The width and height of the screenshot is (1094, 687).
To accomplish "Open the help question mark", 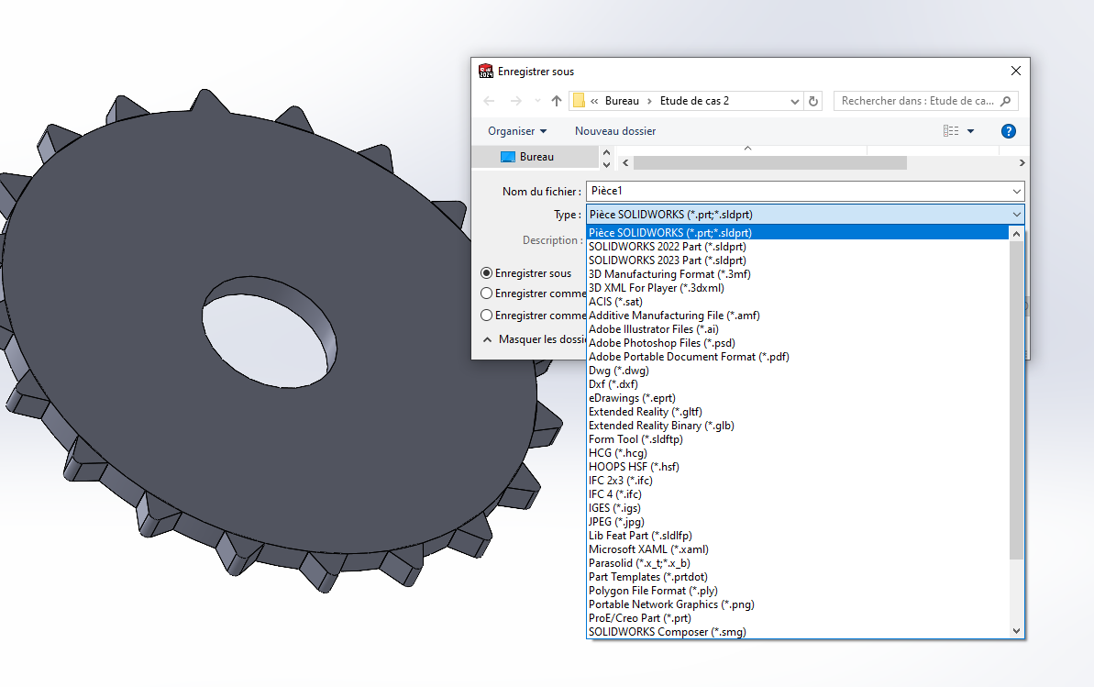I will click(x=1008, y=131).
